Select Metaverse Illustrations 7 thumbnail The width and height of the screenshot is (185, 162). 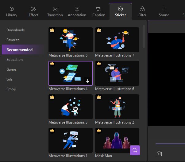117,40
